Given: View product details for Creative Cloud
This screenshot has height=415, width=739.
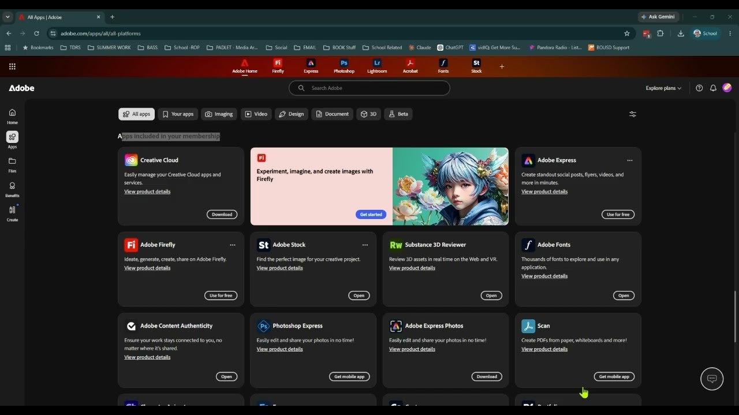Looking at the screenshot, I should (x=147, y=191).
